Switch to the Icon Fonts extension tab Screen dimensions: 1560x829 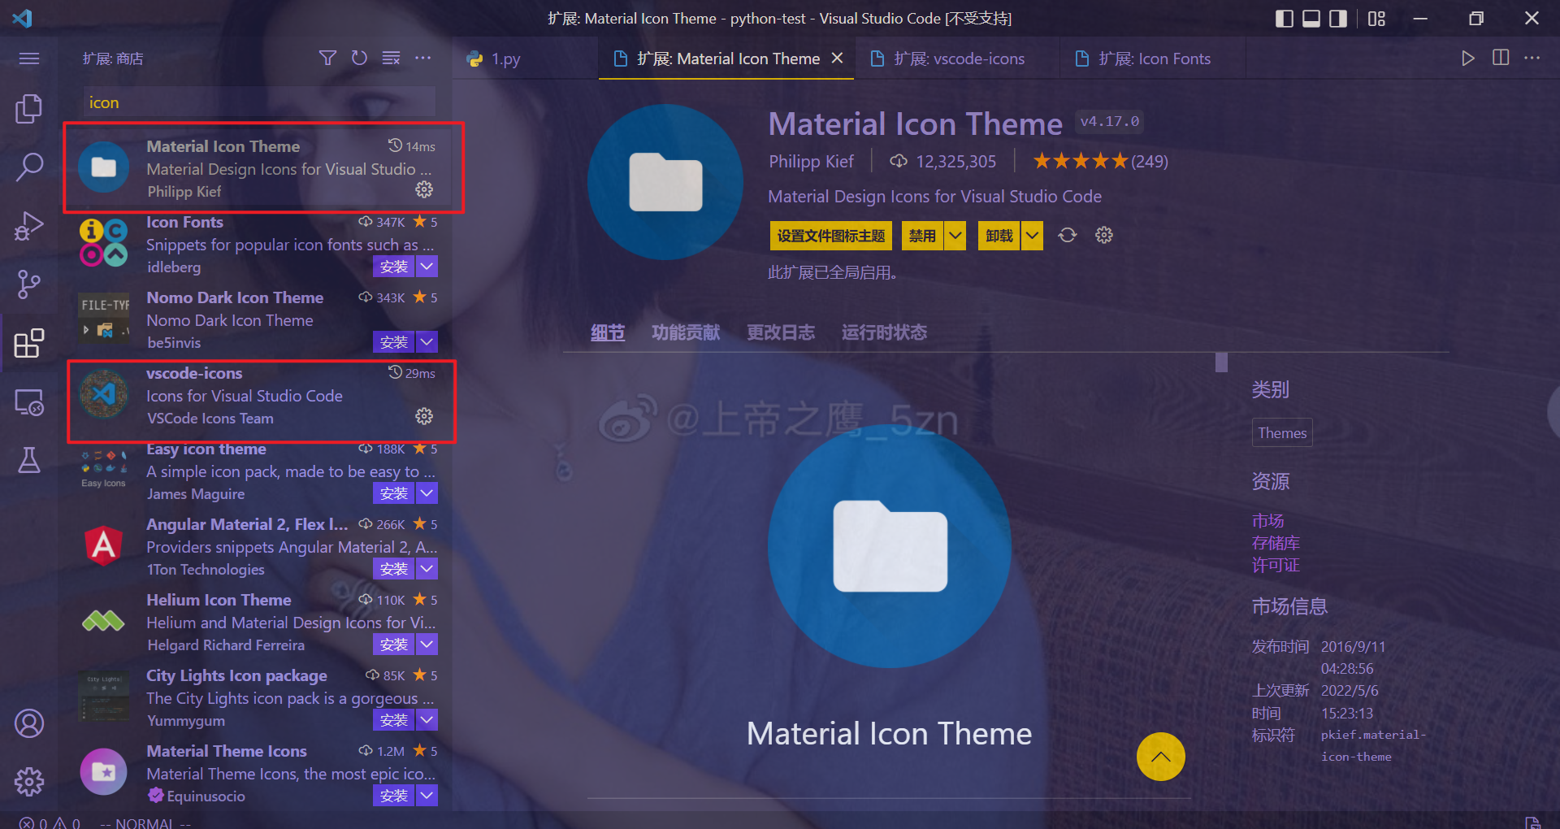[1152, 59]
